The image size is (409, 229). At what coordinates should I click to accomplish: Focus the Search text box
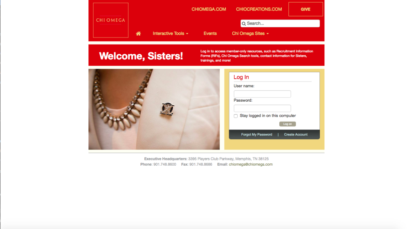280,23
